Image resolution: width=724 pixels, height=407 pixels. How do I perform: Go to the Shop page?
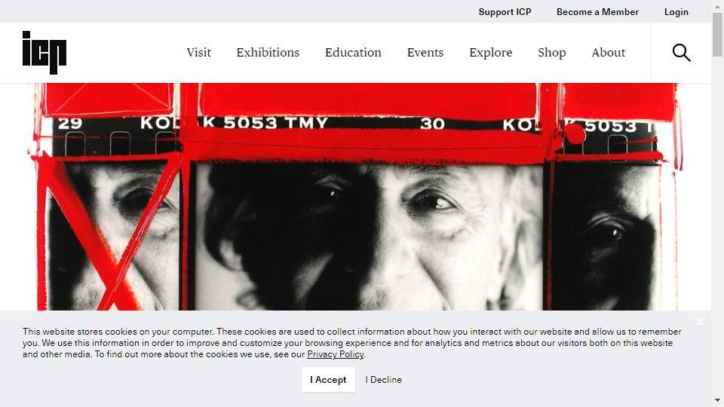point(552,53)
